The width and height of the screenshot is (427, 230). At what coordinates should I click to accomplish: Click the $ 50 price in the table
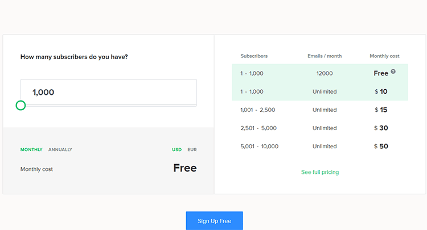coord(381,146)
